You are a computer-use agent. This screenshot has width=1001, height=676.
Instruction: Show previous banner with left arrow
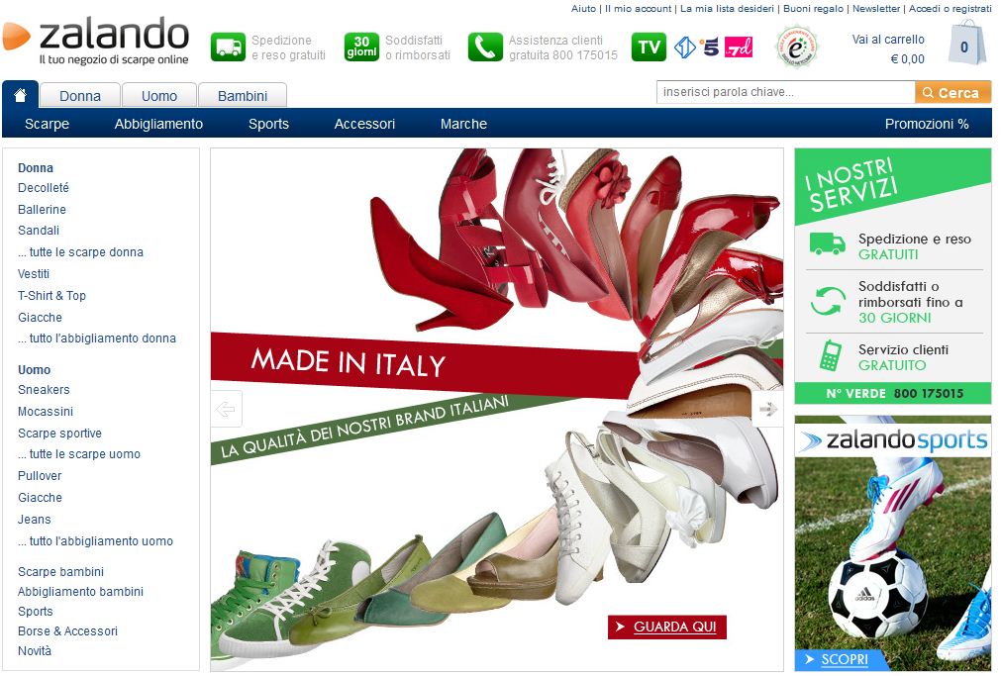[x=226, y=409]
